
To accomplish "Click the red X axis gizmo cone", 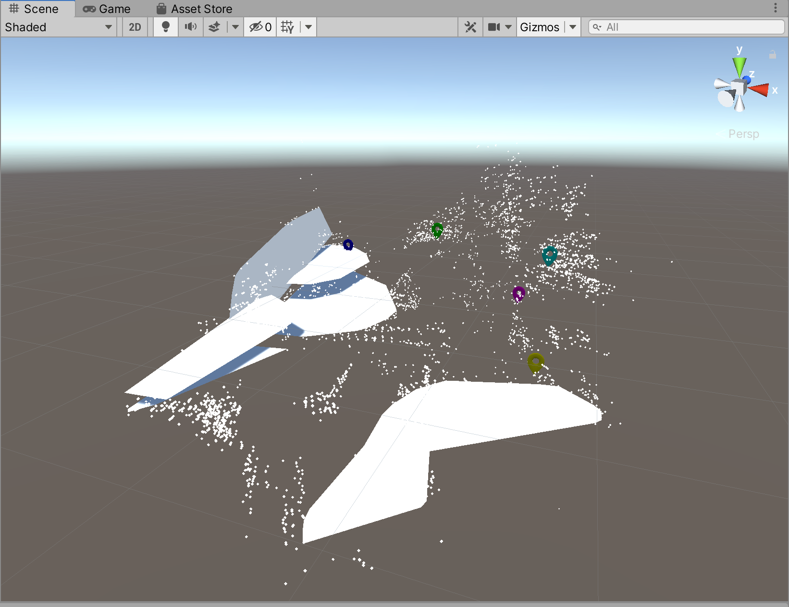I will pos(759,89).
